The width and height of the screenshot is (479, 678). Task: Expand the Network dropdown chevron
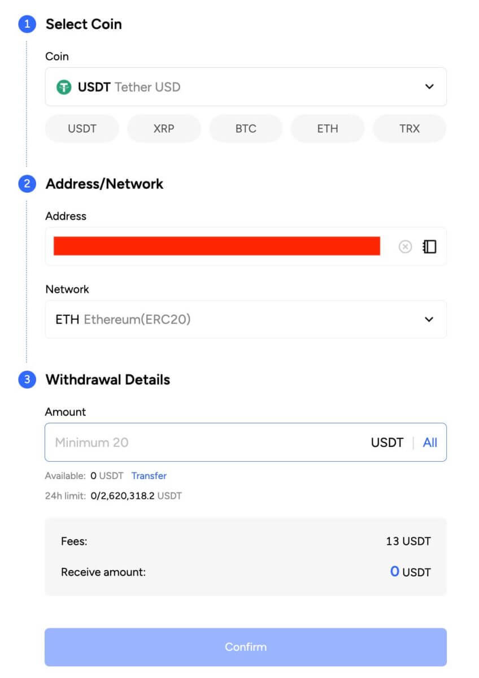coord(429,320)
